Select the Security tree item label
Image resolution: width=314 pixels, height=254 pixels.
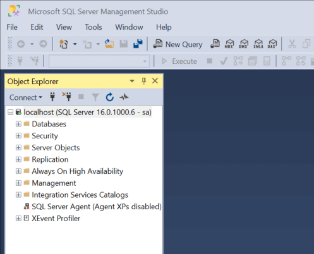tap(45, 136)
